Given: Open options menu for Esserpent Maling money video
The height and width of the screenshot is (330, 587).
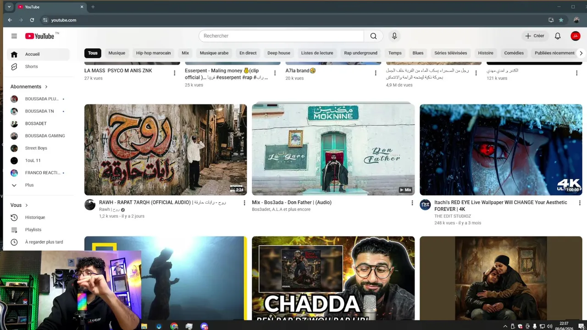Looking at the screenshot, I should [x=275, y=73].
